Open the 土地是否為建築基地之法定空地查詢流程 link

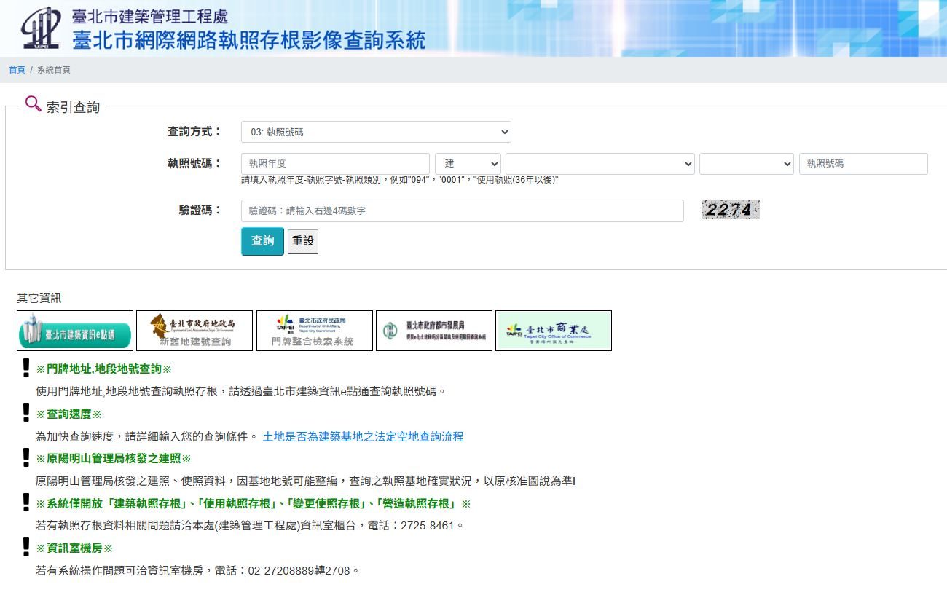[x=363, y=436]
